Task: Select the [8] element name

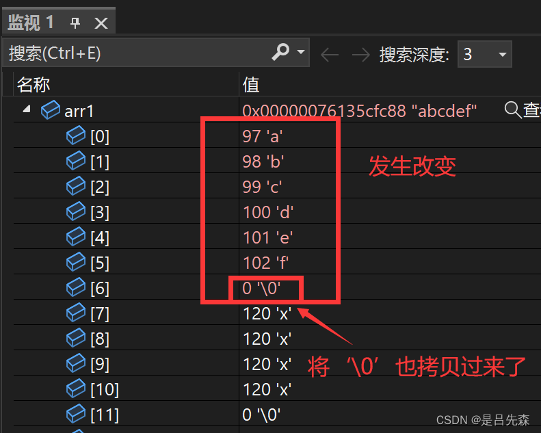Action: 100,339
